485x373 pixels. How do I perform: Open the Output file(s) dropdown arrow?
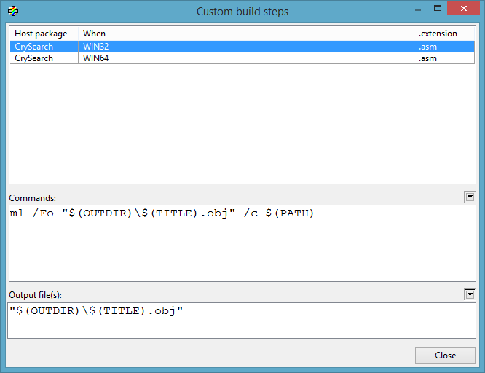pos(470,294)
